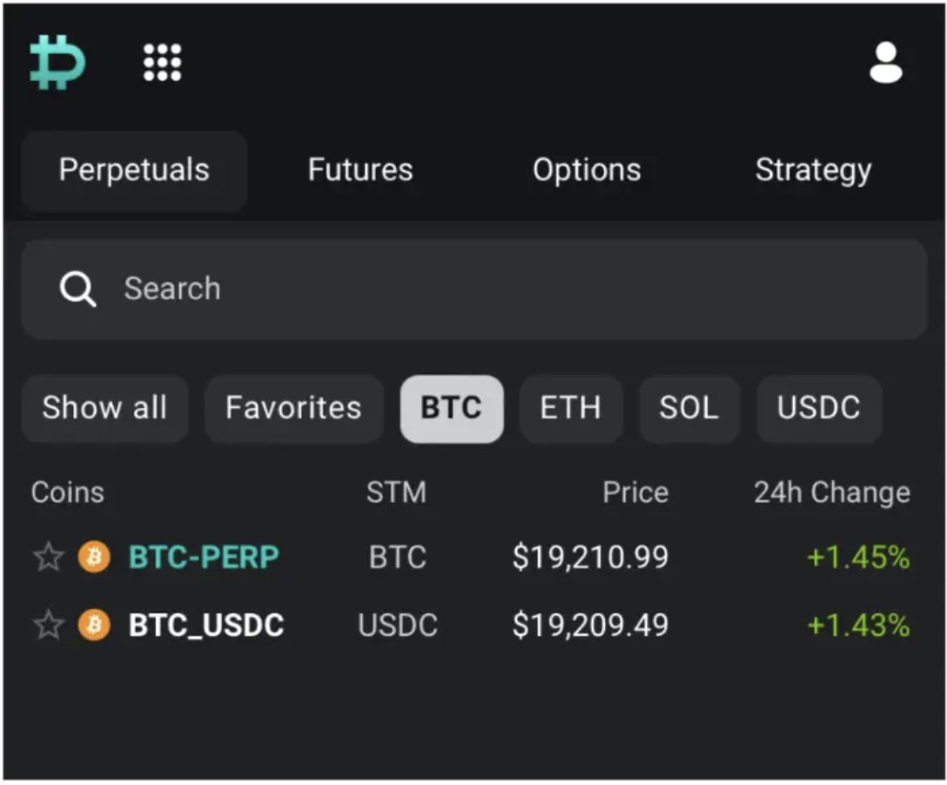Select the Perpetuals tab

point(134,171)
